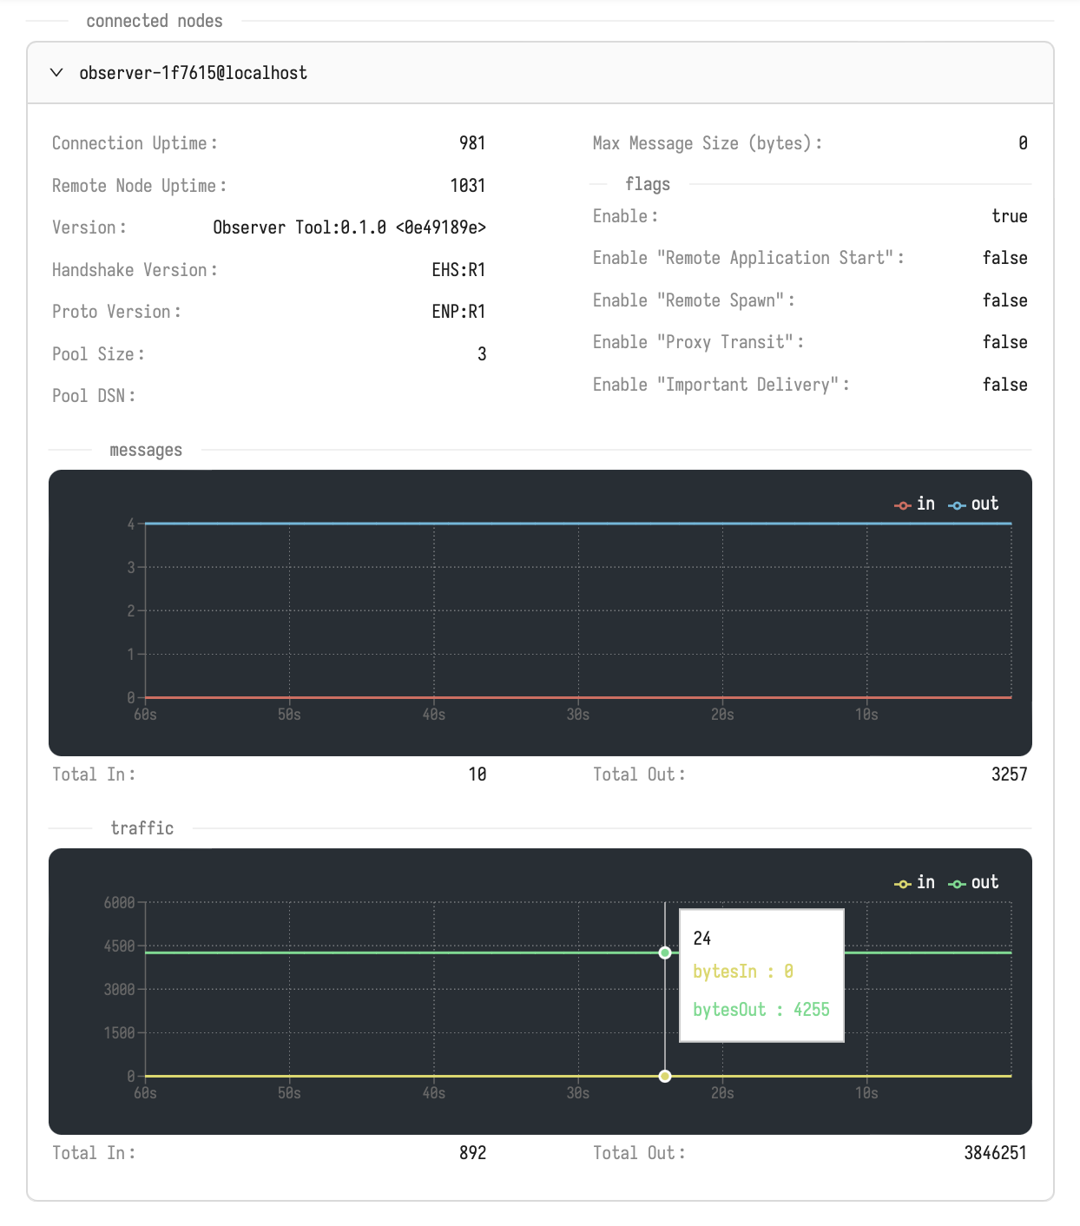Click the observer-1f7615@localhost node title
This screenshot has height=1226, width=1080.
(193, 73)
